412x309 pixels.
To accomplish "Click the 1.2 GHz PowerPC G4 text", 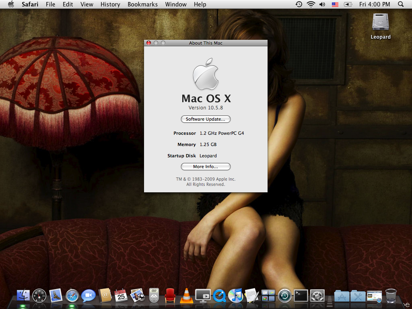I will 222,133.
